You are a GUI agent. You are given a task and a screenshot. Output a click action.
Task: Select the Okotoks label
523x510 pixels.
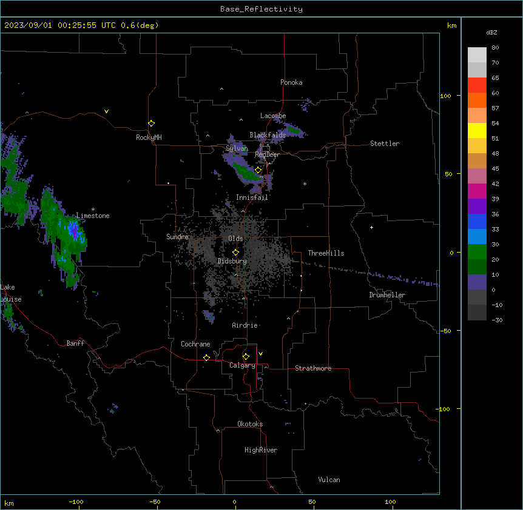(250, 424)
